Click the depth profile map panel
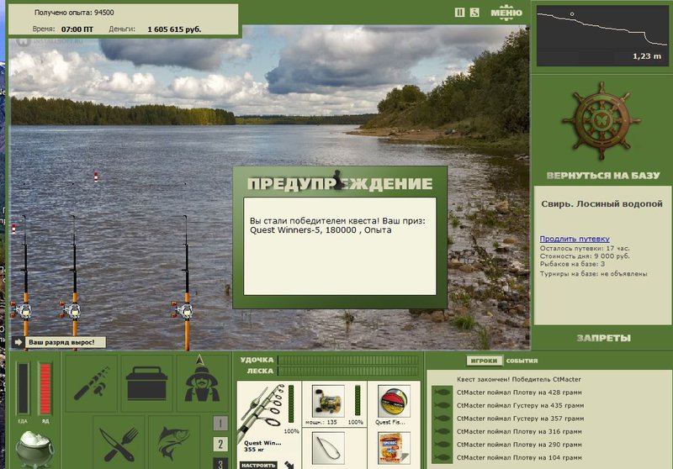The image size is (673, 469). pyautogui.click(x=602, y=36)
